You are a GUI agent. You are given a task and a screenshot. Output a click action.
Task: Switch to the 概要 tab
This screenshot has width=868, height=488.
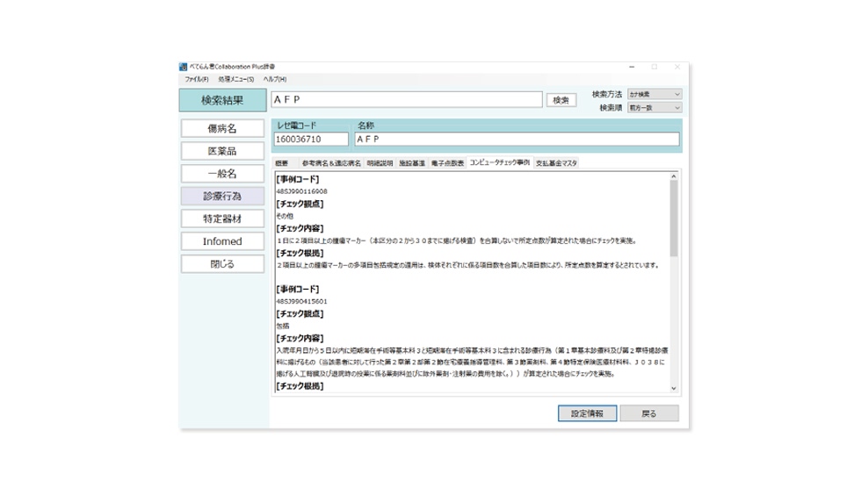[x=281, y=163]
